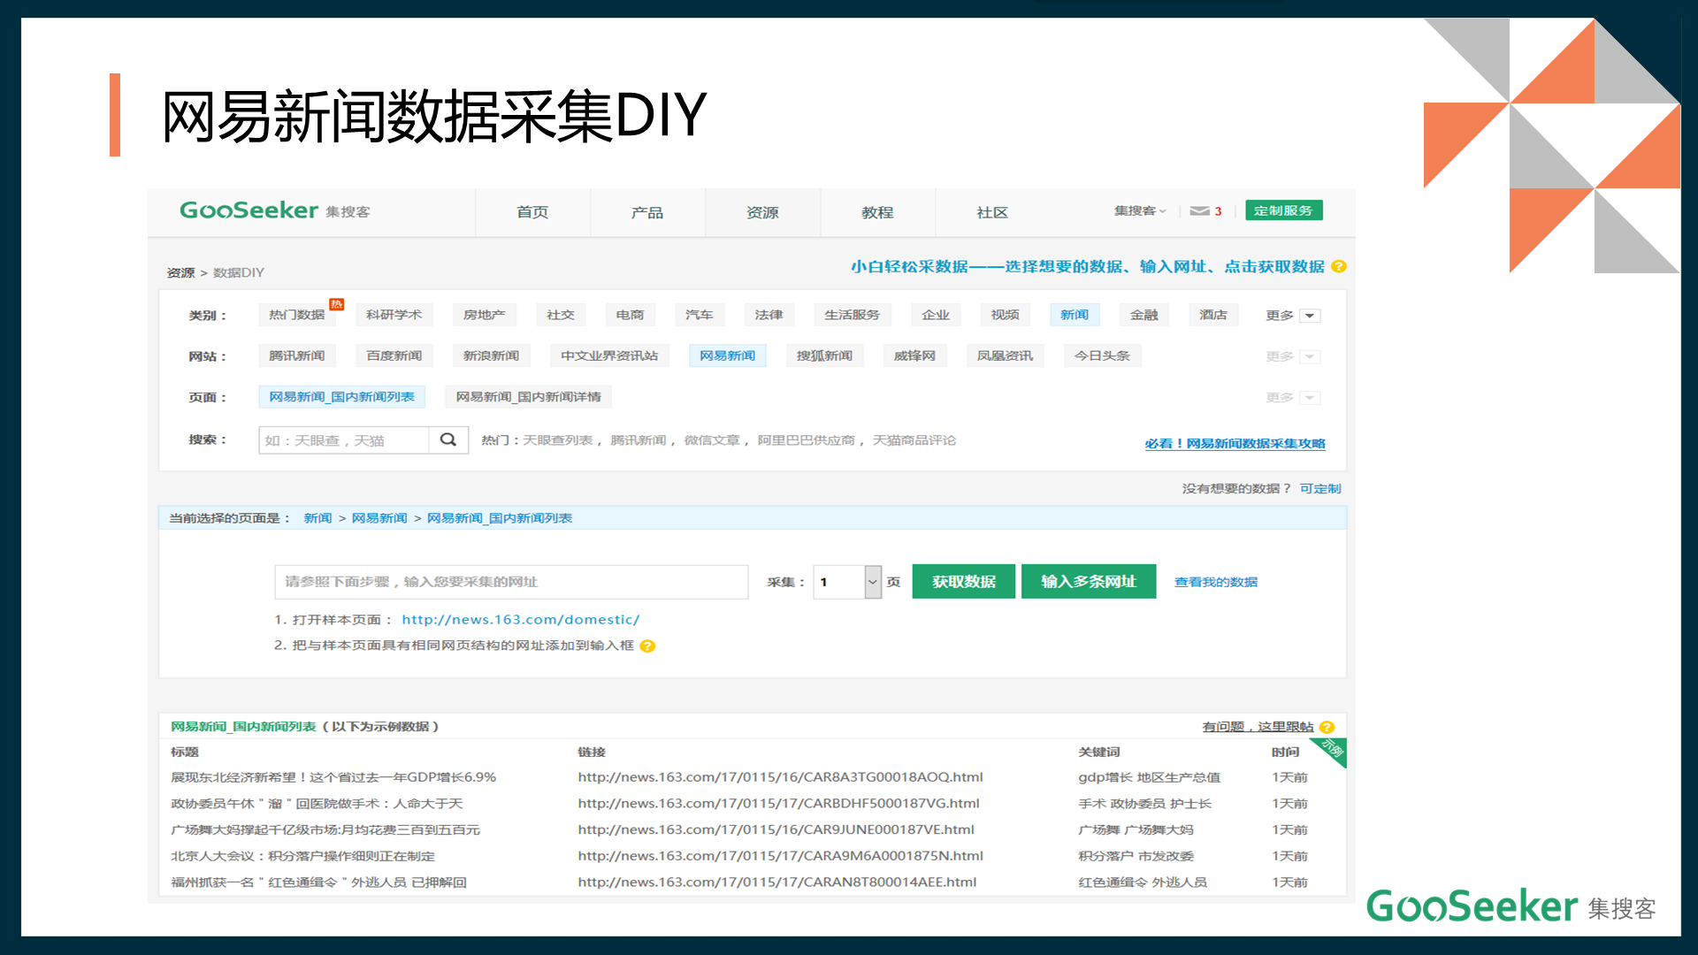Click hot search 阿里巴巴供应商
This screenshot has width=1698, height=955.
(x=807, y=440)
